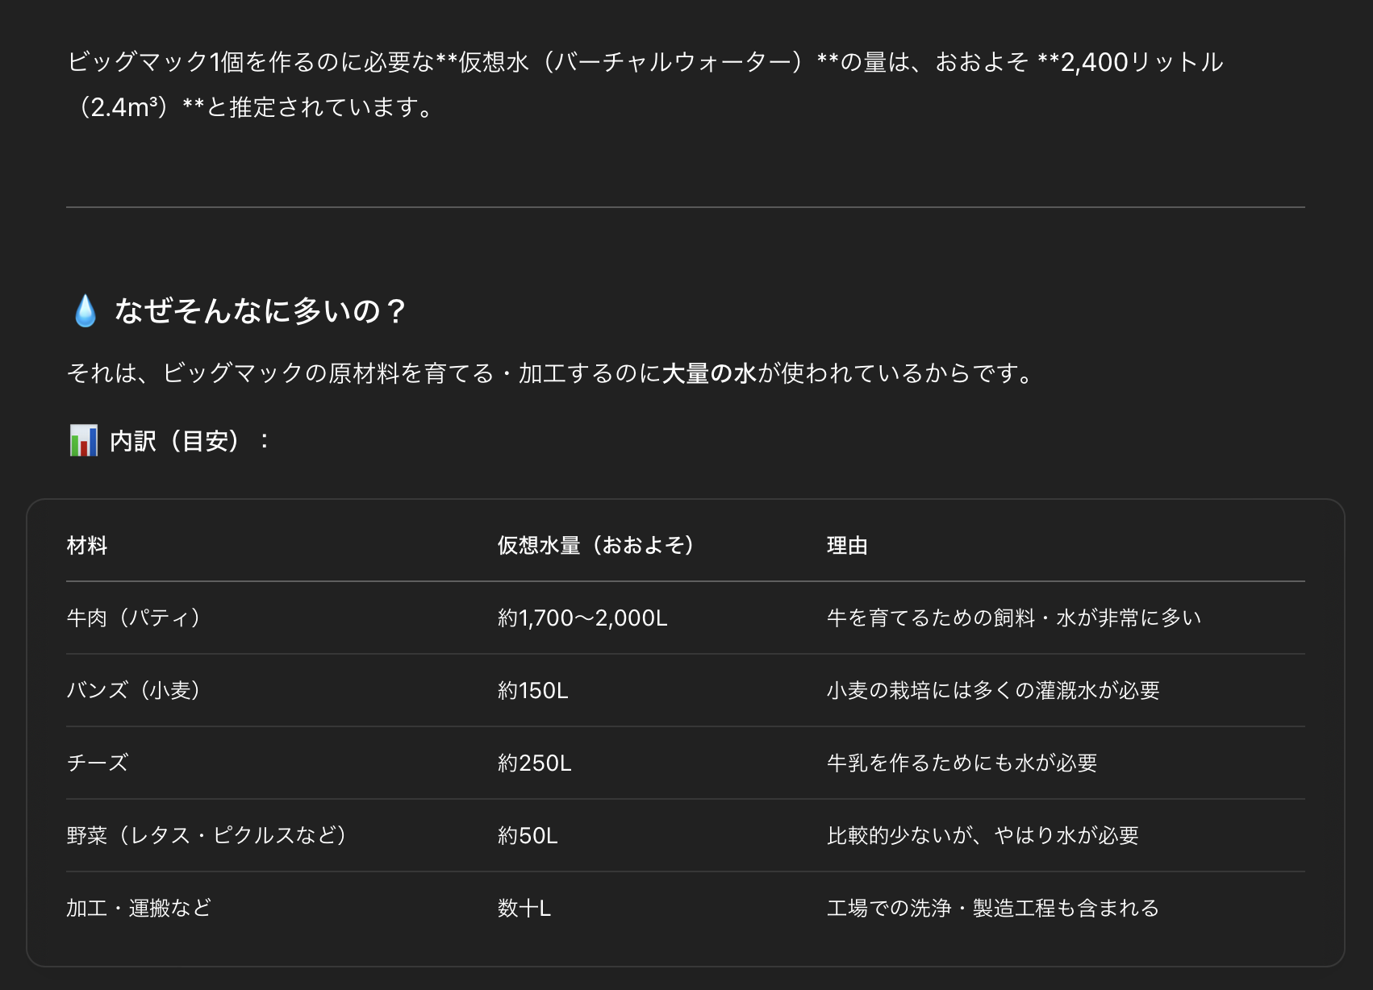
Task: Click the heading なぜそんなに多いの？
Action: 261,310
